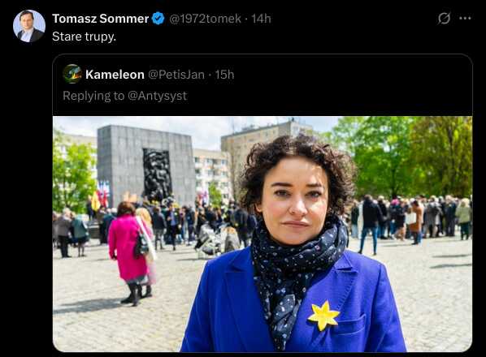Screen dimensions: 486x357
Task: Select the "Stare trupy." tweet text
Action: (x=84, y=37)
